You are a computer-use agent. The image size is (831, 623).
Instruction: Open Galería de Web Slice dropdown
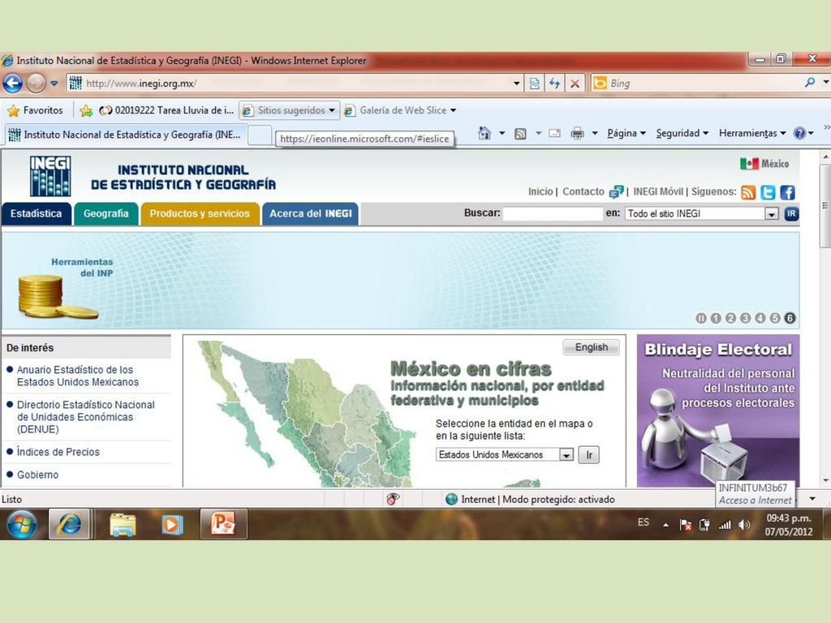(400, 110)
